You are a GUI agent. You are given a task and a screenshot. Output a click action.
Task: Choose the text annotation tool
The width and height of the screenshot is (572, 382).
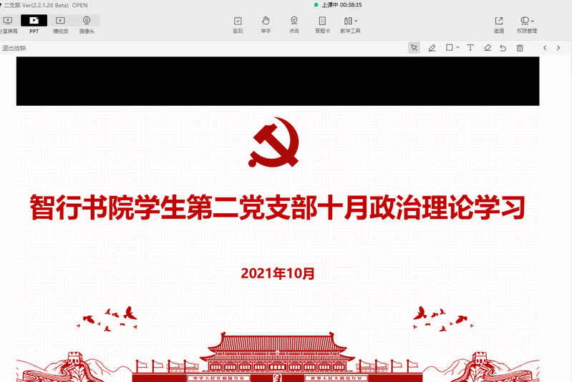point(470,48)
